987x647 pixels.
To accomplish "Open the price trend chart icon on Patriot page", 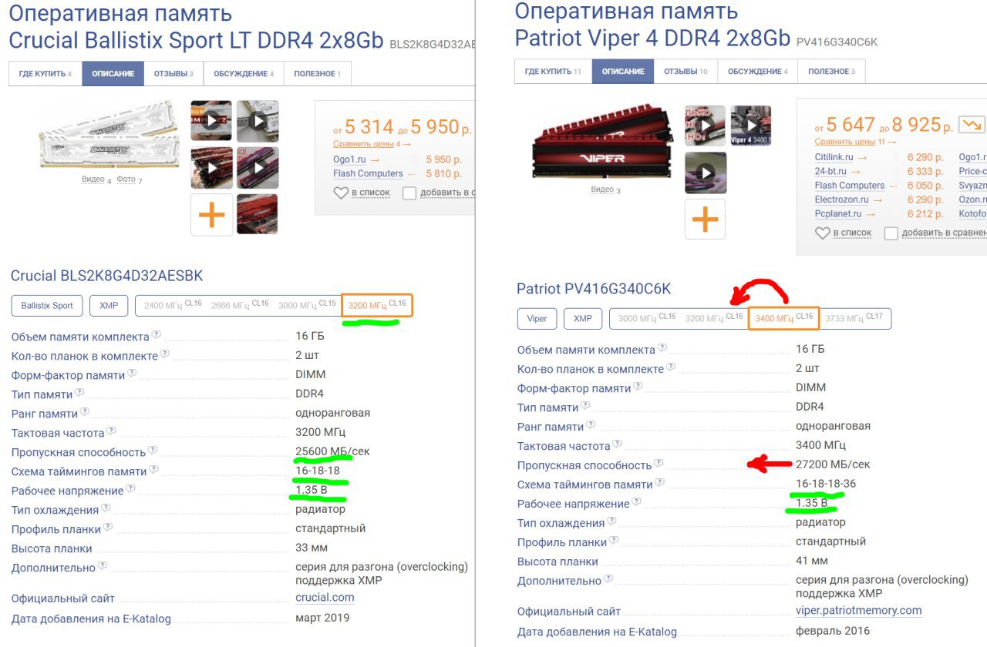I will 972,125.
